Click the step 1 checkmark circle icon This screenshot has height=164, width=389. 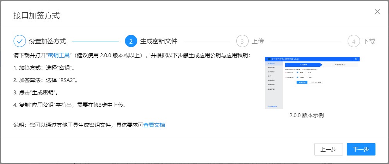click(x=20, y=41)
